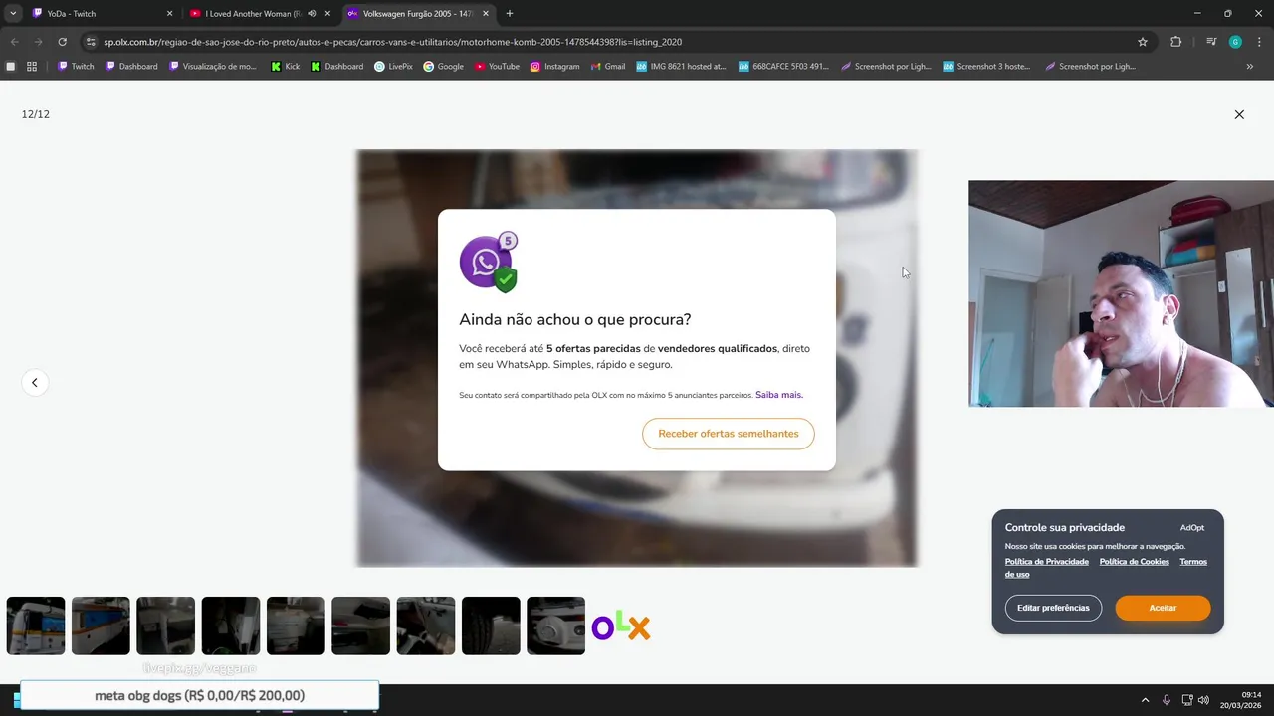Open the Kick bookmark
Image resolution: width=1274 pixels, height=716 pixels.
point(285,67)
